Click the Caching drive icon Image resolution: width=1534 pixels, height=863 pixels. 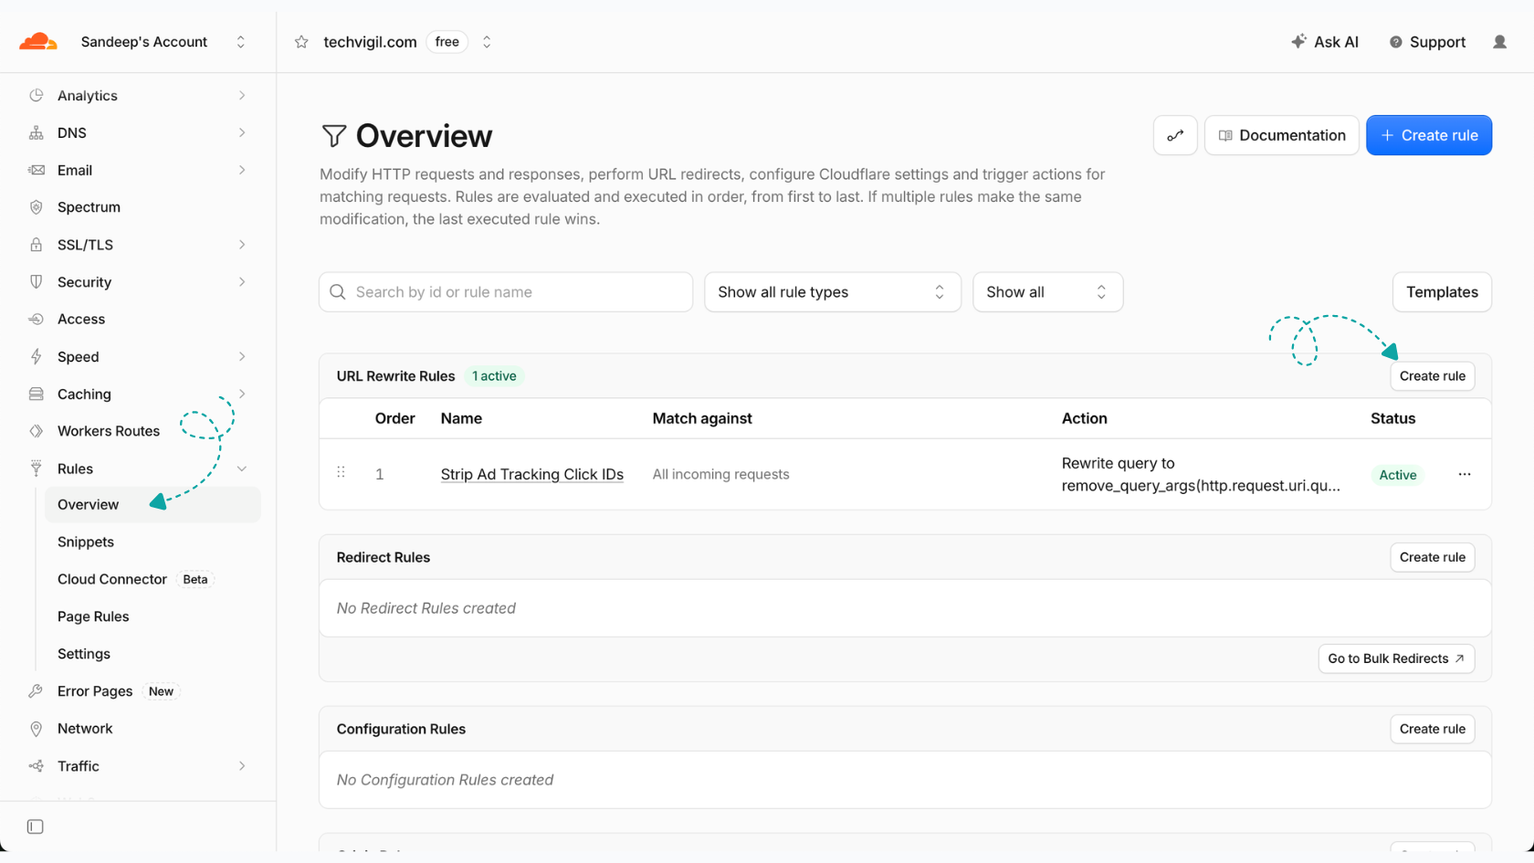[x=37, y=395]
